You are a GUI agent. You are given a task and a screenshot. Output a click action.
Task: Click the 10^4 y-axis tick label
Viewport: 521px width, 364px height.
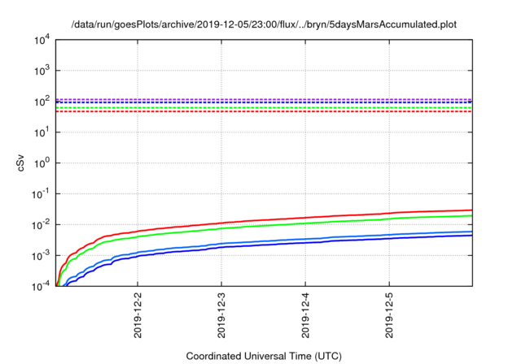(x=42, y=40)
